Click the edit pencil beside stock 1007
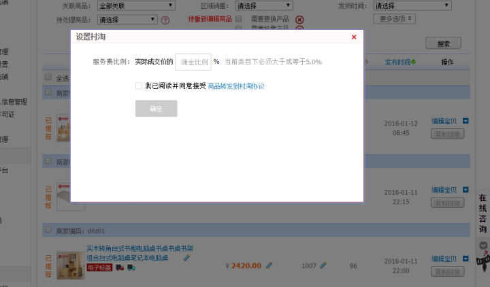 coord(323,265)
